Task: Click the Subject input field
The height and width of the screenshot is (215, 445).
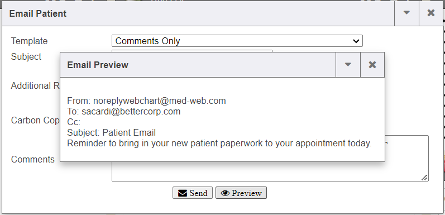Action: [192, 51]
